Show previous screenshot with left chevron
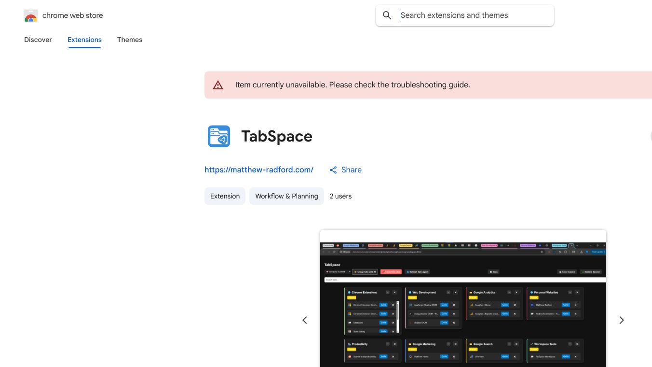 tap(305, 320)
